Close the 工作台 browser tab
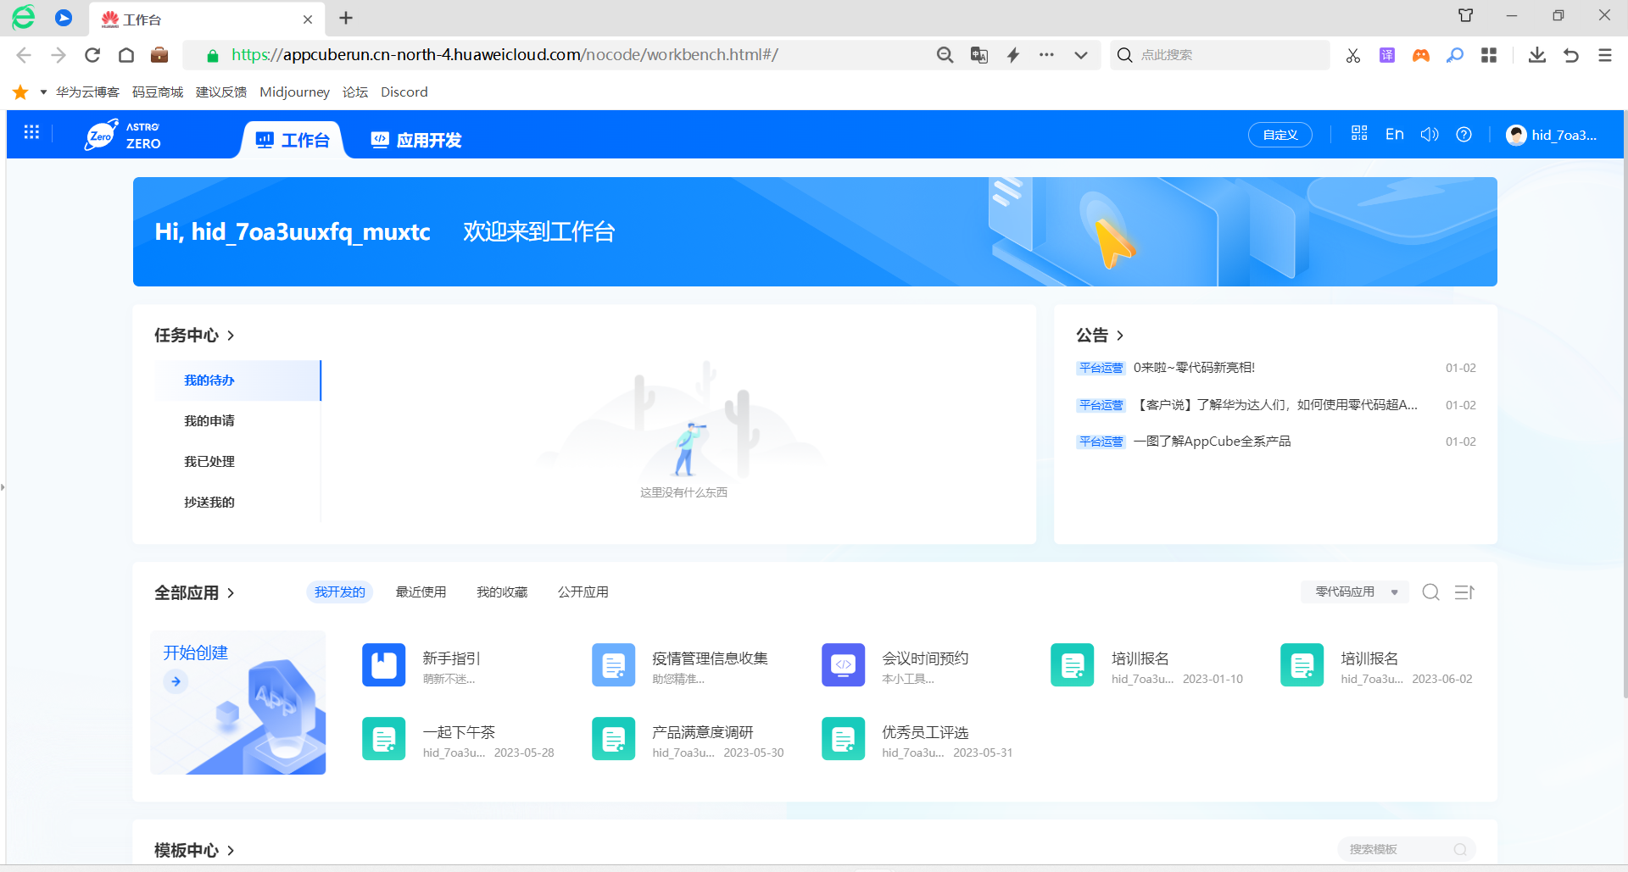The image size is (1628, 872). coord(308,19)
